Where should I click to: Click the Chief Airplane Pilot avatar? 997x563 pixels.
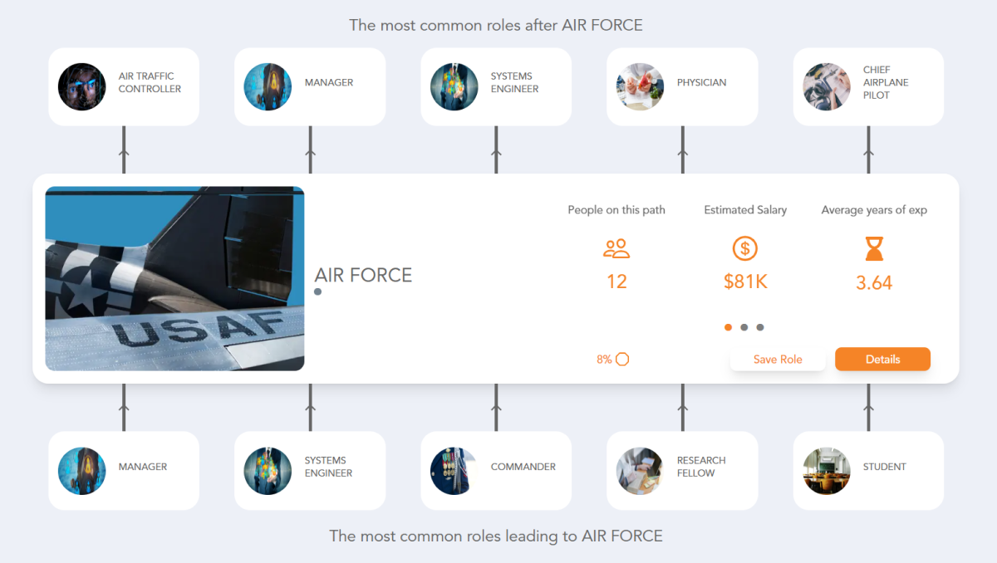click(x=826, y=86)
